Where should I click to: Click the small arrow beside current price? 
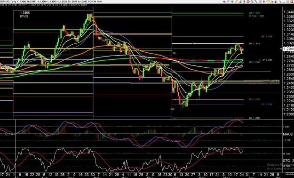281,49
